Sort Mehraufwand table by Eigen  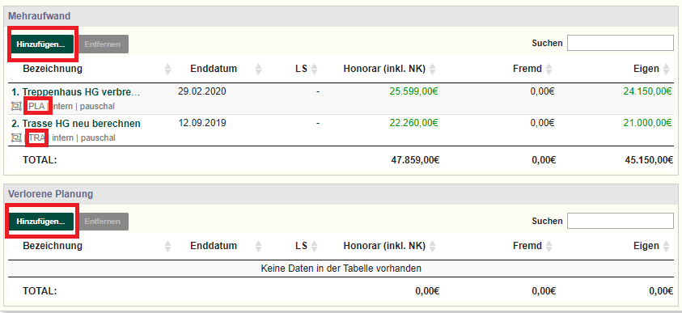[x=646, y=69]
